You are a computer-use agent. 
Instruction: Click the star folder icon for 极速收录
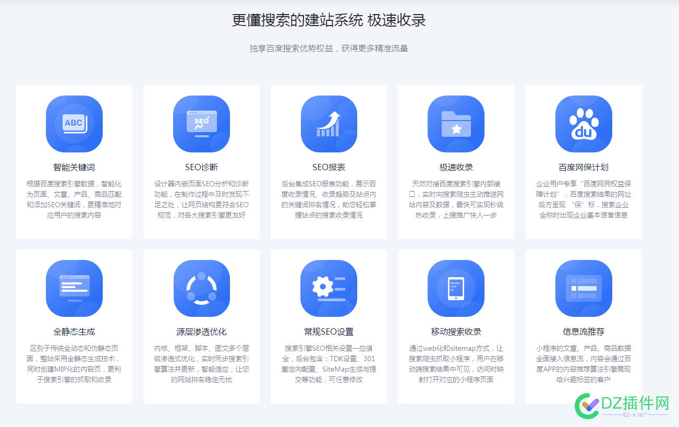[x=456, y=124]
